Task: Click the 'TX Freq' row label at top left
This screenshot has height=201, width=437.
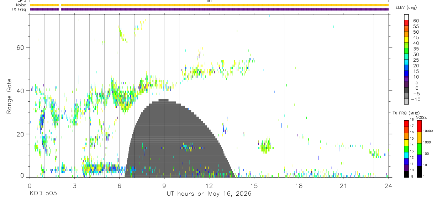Action: (20, 9)
